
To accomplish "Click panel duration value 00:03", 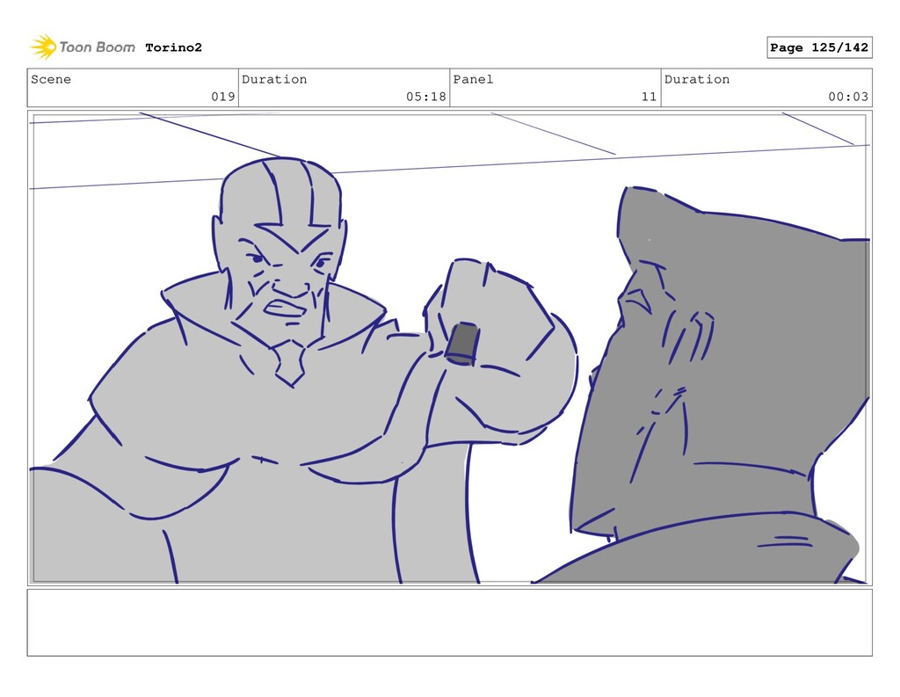I will click(848, 97).
